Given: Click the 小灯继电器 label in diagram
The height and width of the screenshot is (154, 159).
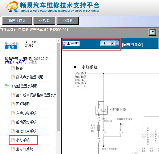Looking at the screenshot, I should (118, 110).
